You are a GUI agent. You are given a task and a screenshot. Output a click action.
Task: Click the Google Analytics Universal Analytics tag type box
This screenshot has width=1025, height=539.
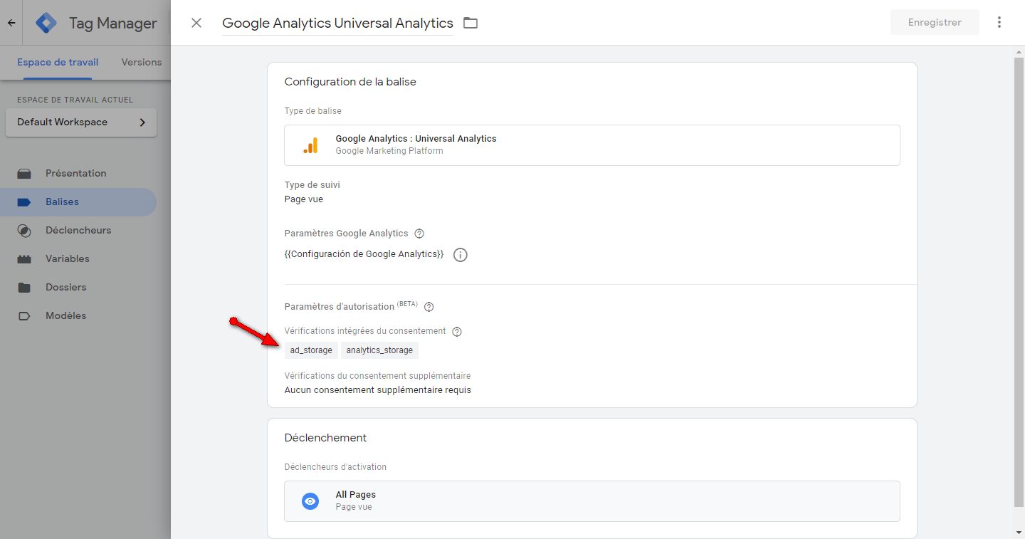(x=592, y=145)
